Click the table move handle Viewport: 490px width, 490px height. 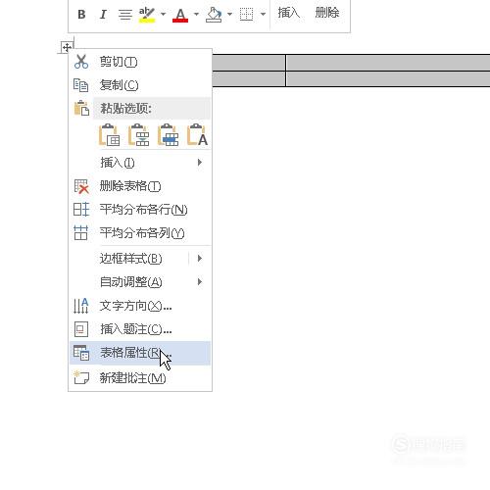click(x=67, y=47)
